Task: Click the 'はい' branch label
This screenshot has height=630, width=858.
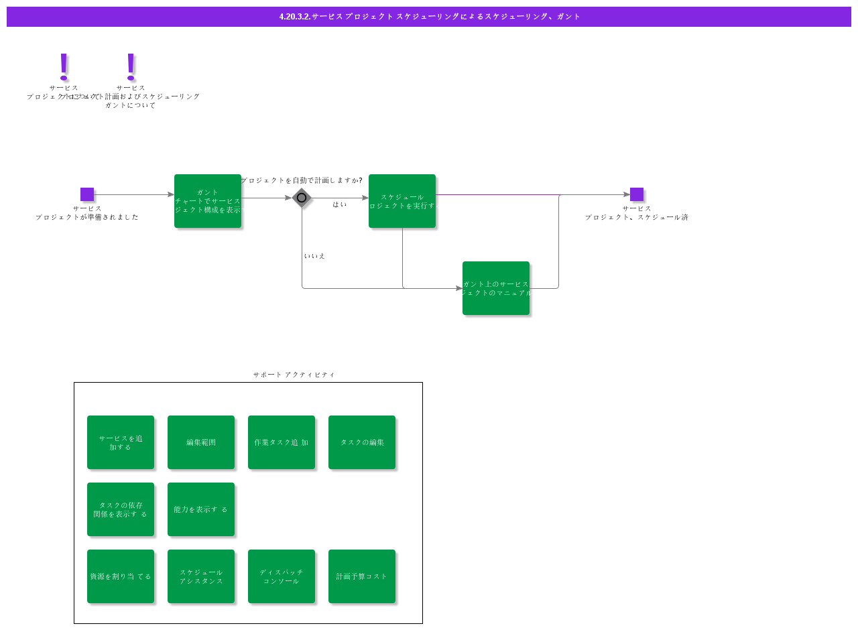Action: [x=340, y=204]
